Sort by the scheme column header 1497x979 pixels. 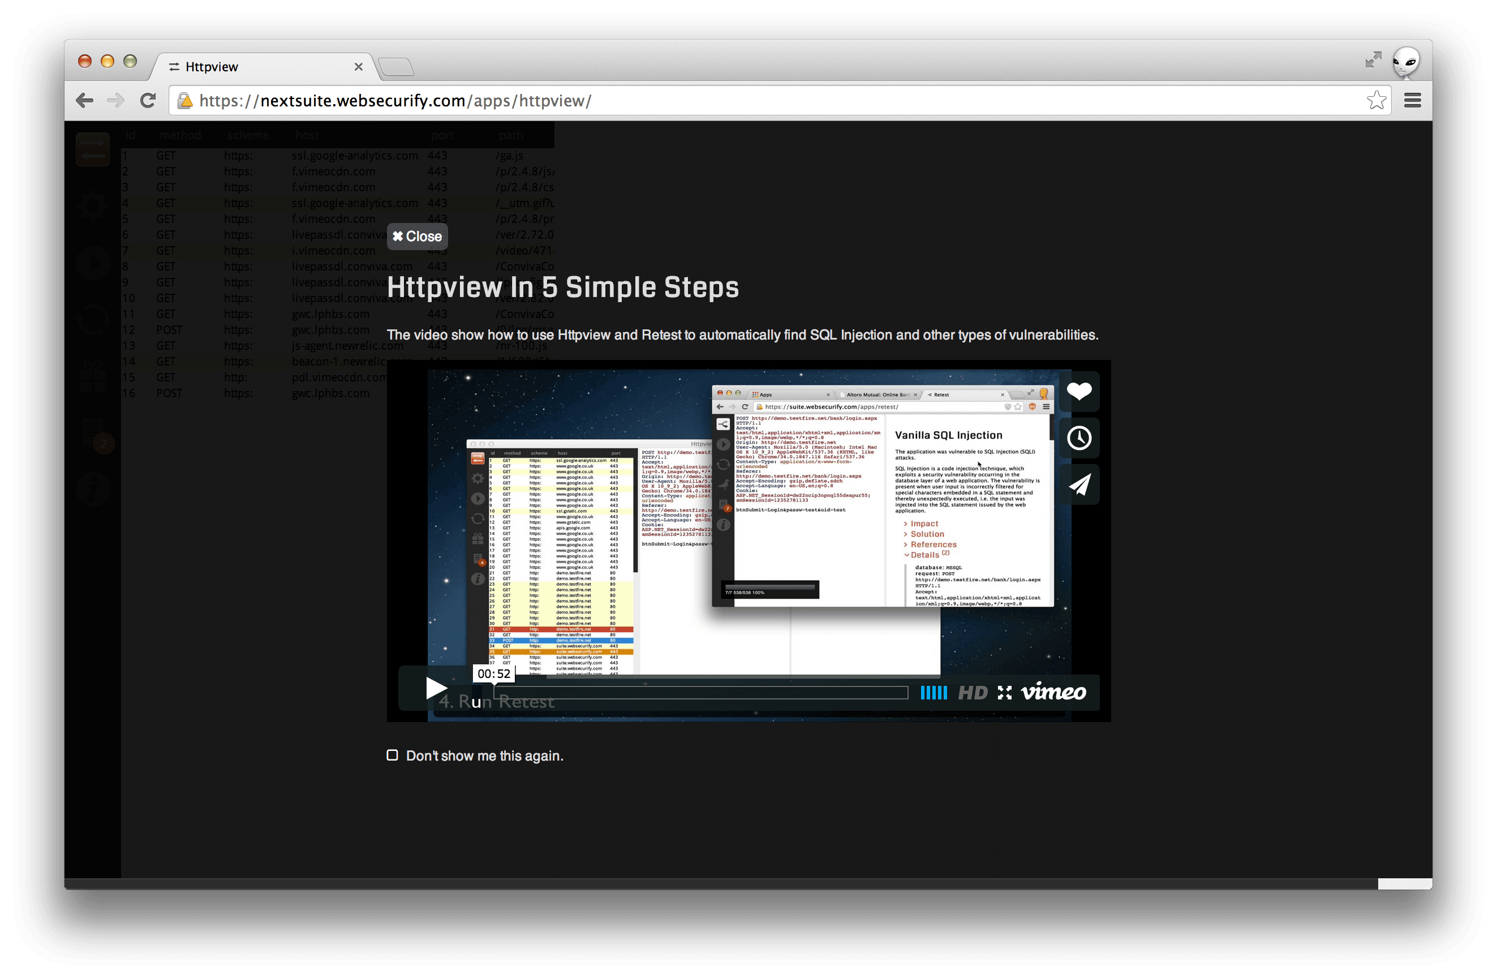pyautogui.click(x=248, y=135)
